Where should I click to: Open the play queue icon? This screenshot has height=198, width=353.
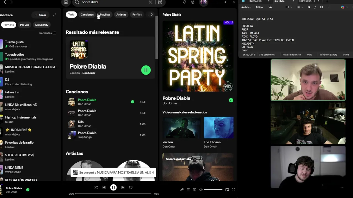[188, 190]
